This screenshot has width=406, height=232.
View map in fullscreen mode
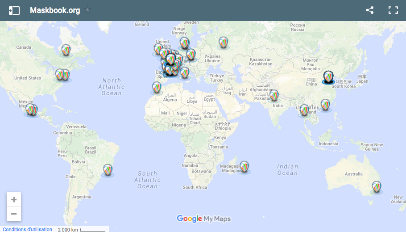393,10
